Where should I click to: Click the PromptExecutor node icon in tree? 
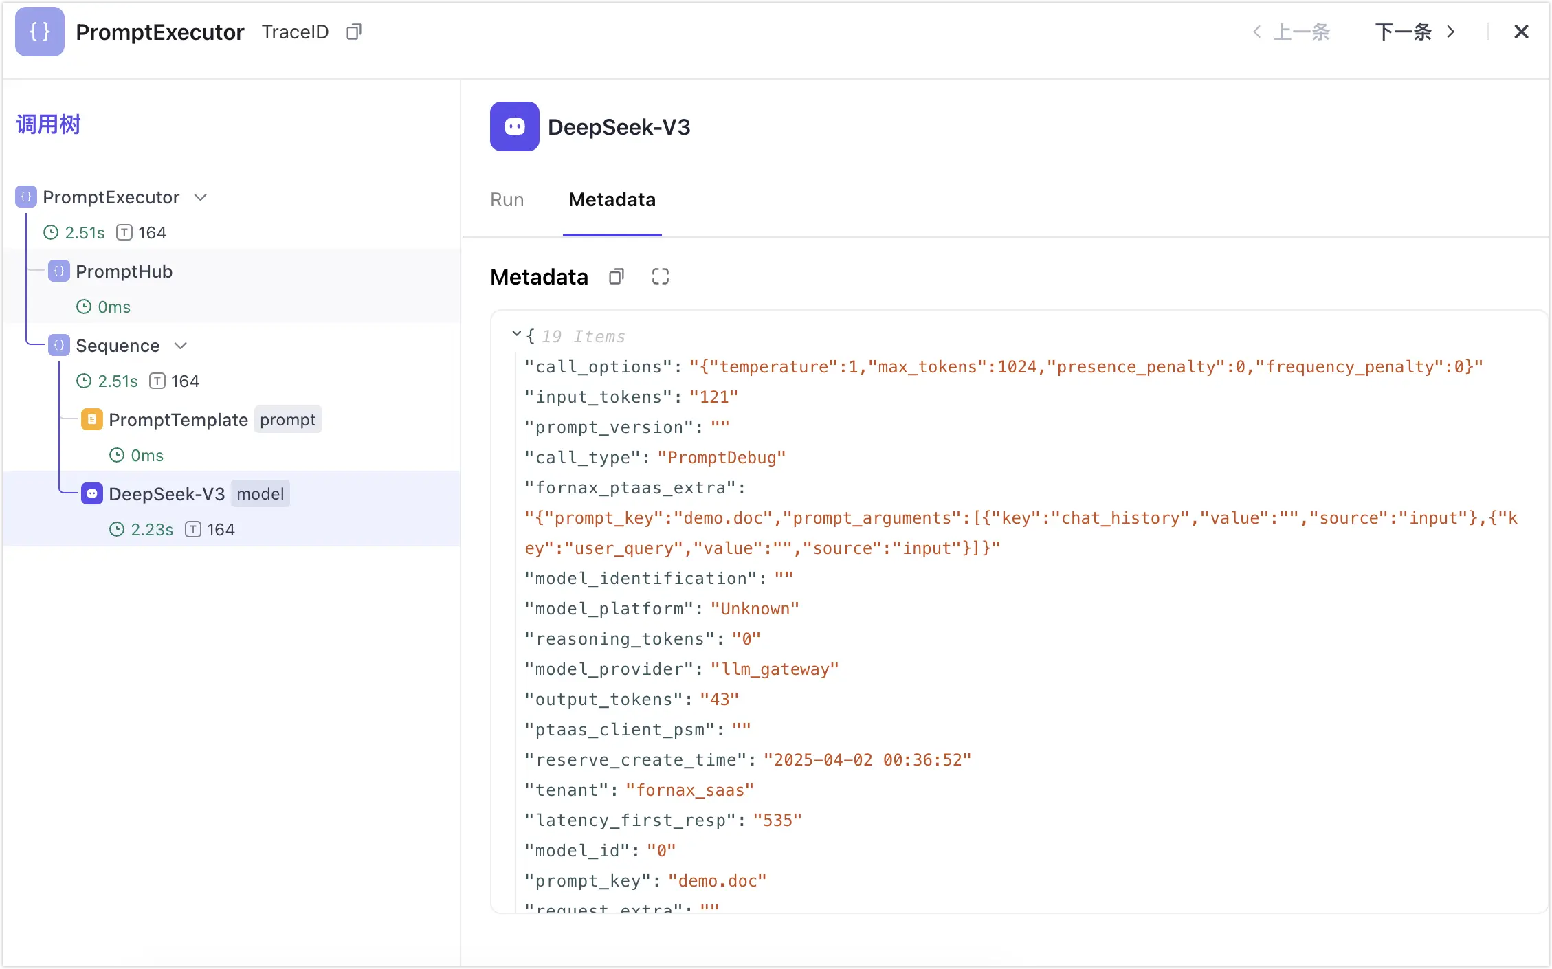pos(26,197)
